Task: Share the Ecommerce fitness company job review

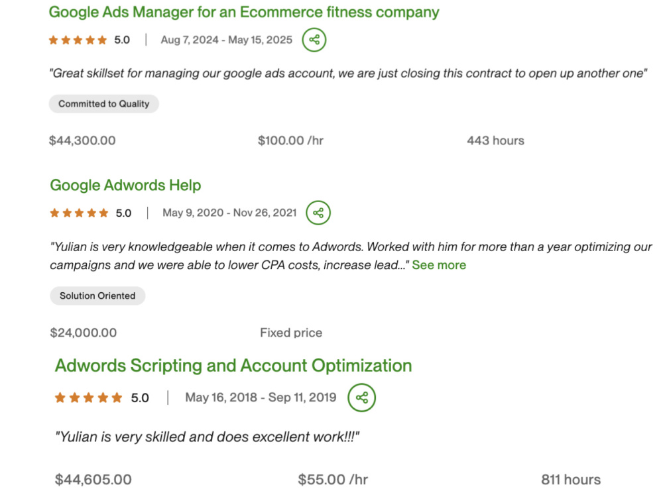Action: pyautogui.click(x=314, y=40)
